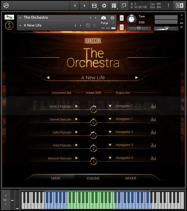Click the A New Life preset title

coord(93,78)
